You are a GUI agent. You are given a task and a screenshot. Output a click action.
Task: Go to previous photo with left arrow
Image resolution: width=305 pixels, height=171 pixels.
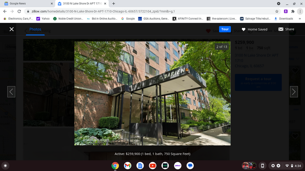[11, 92]
